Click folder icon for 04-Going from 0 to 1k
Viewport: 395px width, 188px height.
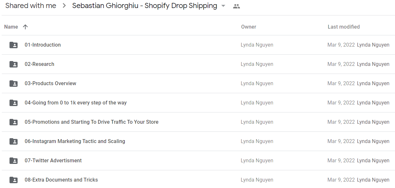pos(14,103)
